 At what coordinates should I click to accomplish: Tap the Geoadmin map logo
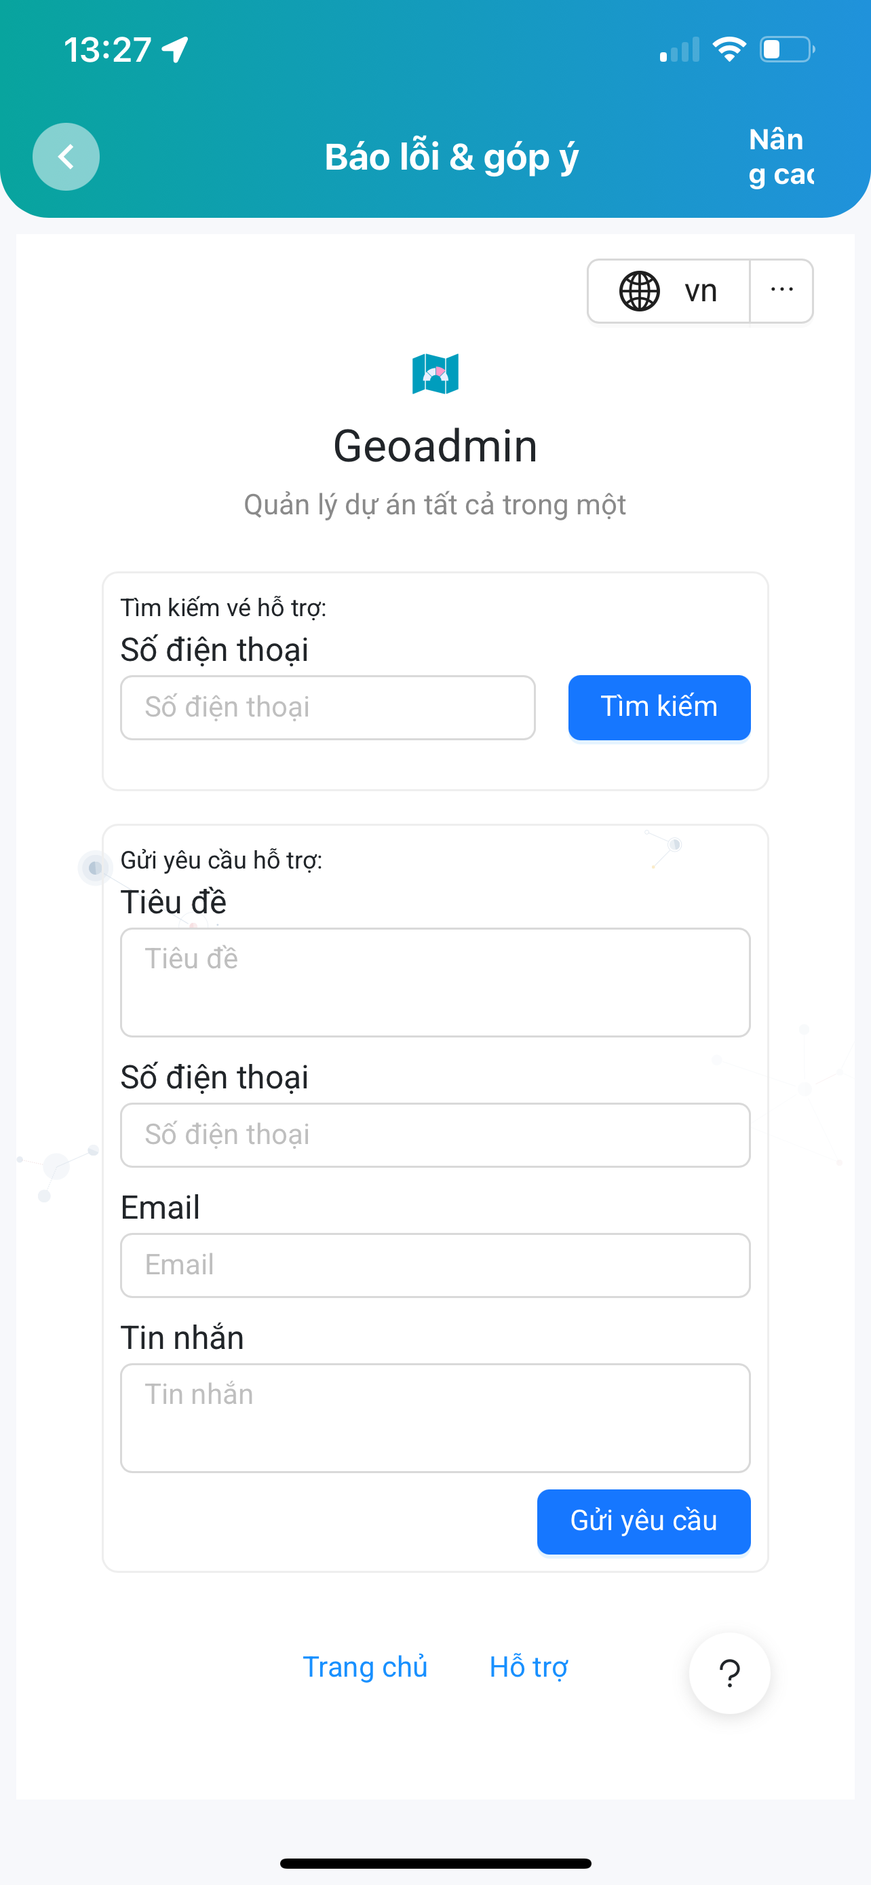coord(435,374)
